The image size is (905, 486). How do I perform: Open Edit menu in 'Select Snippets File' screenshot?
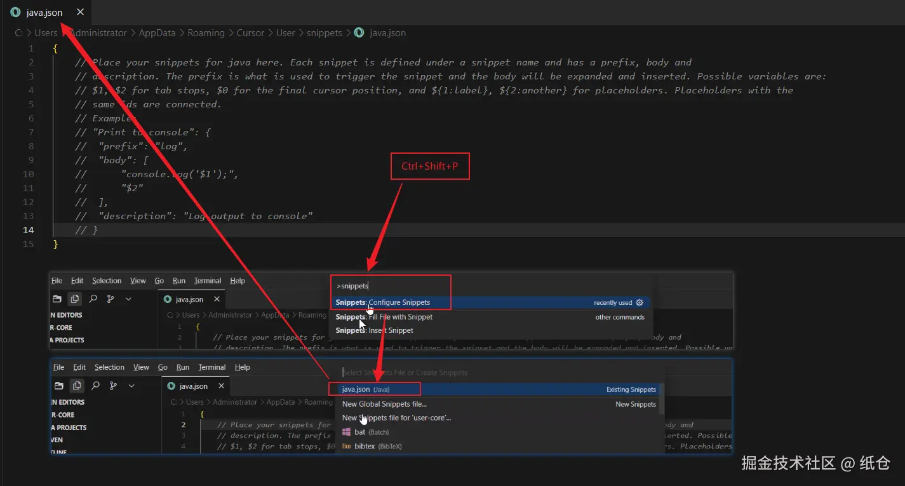click(x=79, y=367)
